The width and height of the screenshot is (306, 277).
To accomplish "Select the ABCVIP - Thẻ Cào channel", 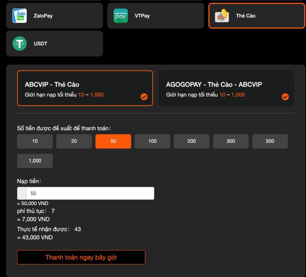I will pyautogui.click(x=85, y=88).
